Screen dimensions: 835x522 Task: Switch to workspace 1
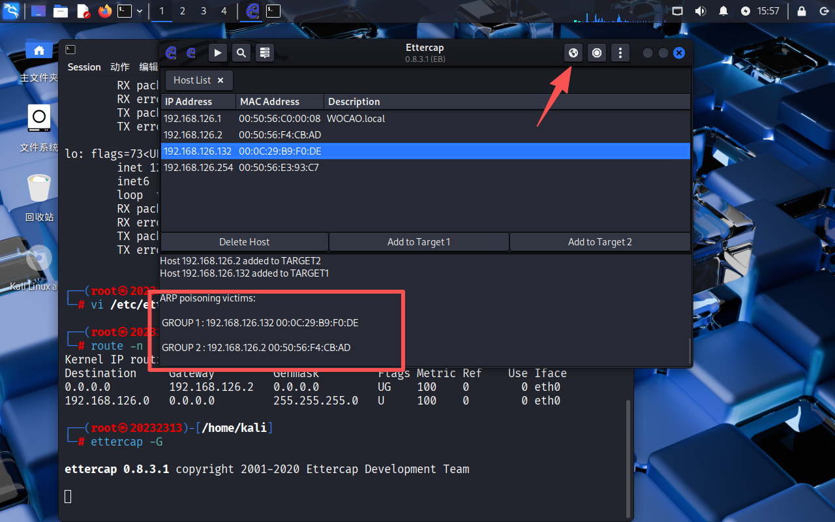162,11
